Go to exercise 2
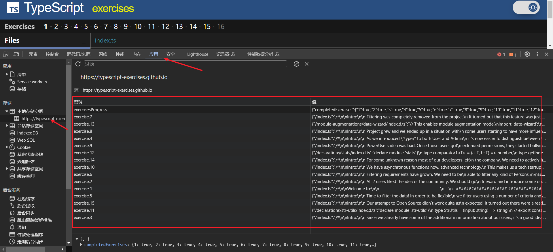This screenshot has width=553, height=252. tap(56, 27)
